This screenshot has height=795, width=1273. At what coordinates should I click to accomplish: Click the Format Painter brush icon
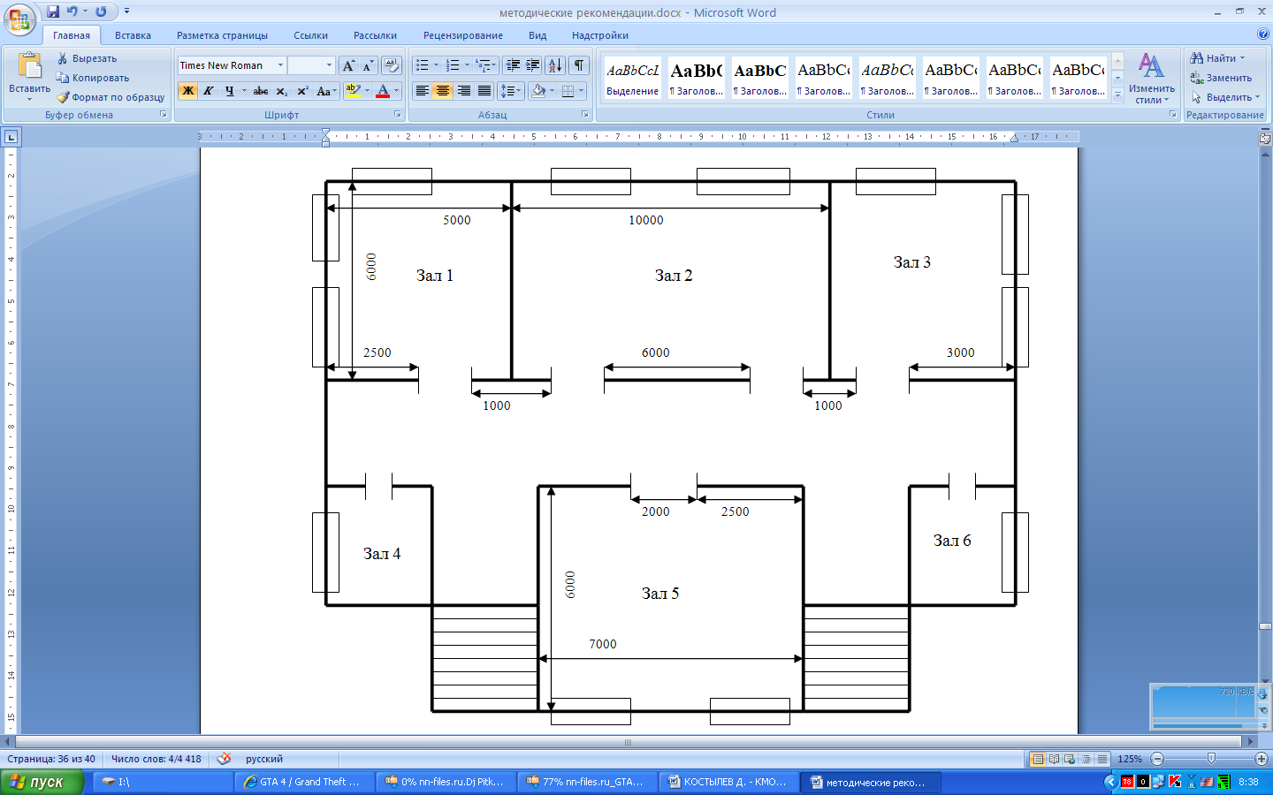pyautogui.click(x=63, y=97)
